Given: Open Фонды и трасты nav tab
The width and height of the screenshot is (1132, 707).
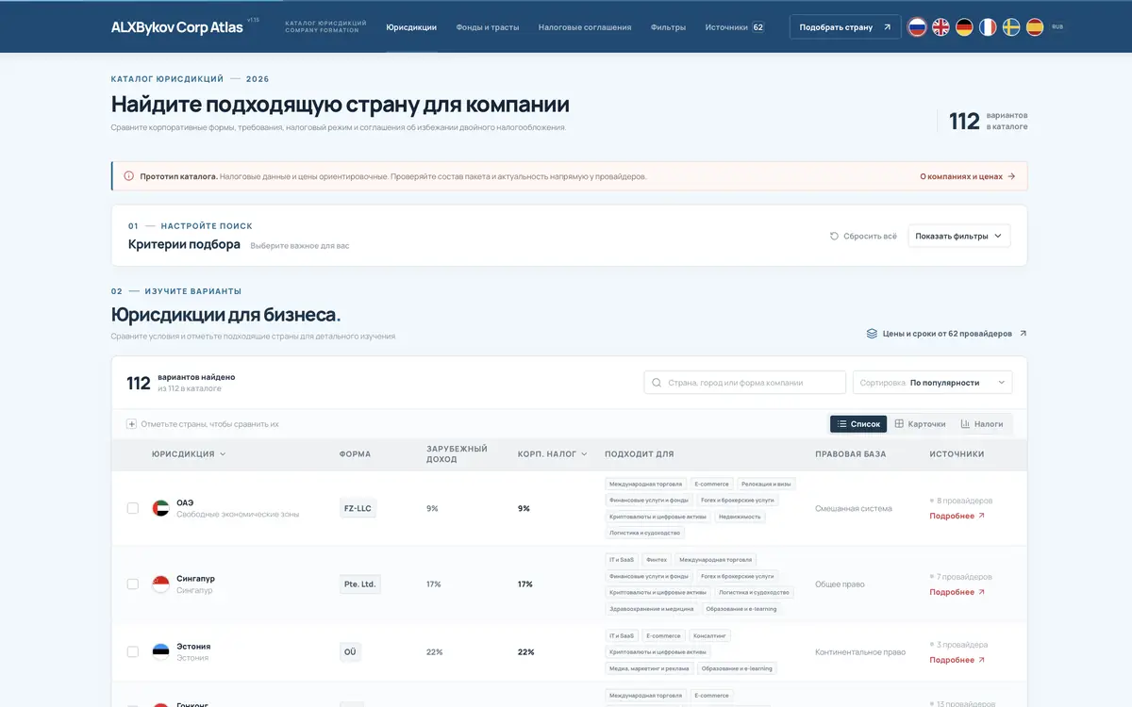Looking at the screenshot, I should 488,27.
